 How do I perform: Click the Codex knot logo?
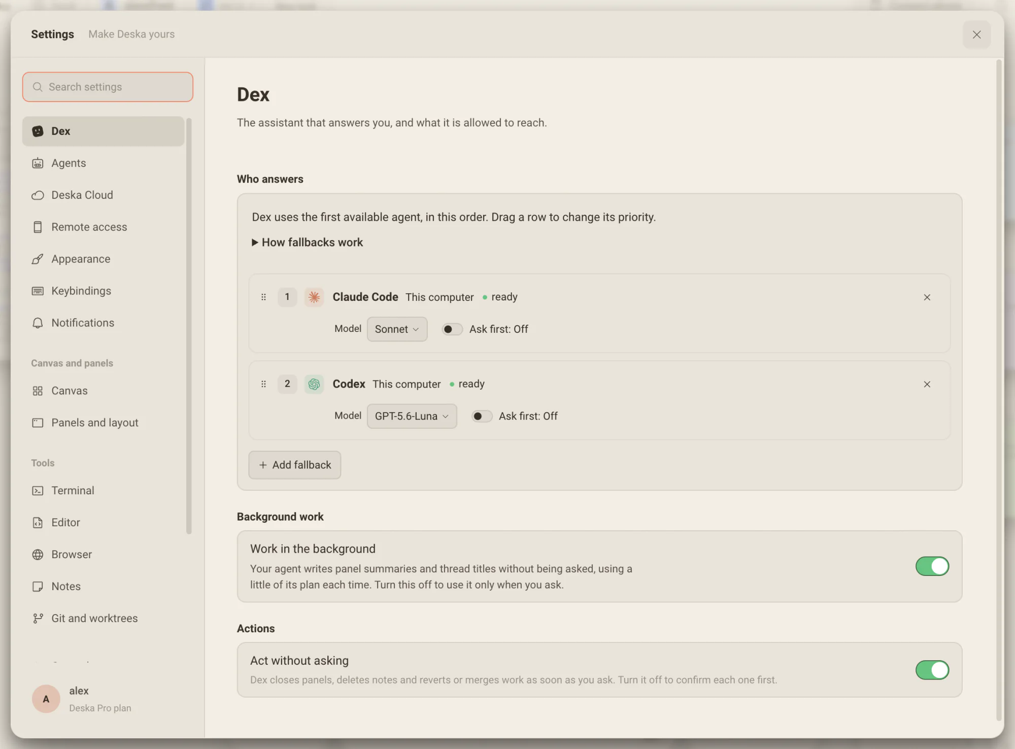click(314, 384)
